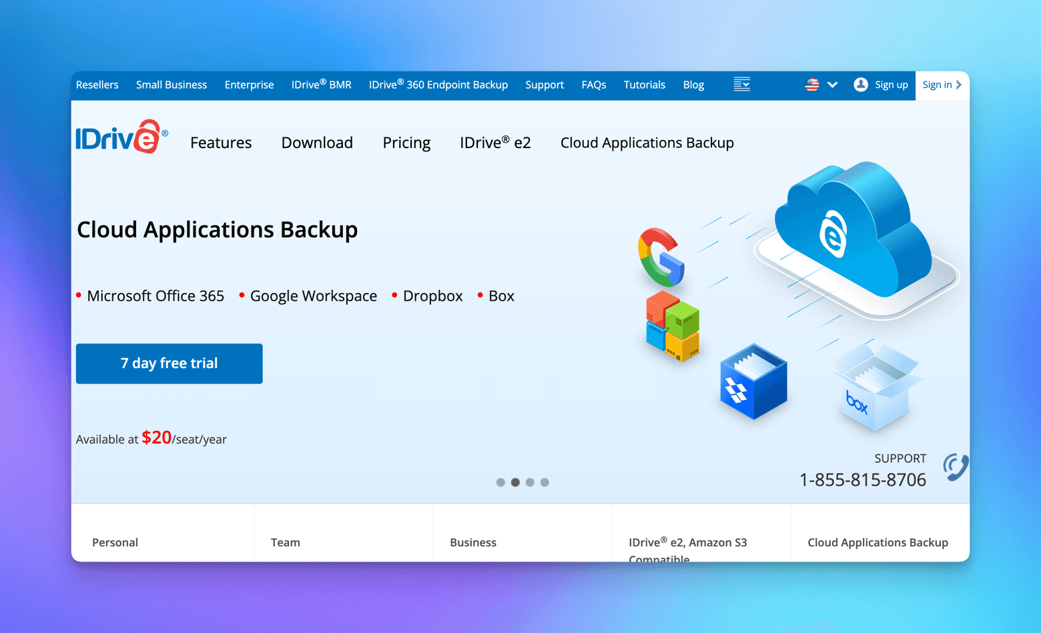This screenshot has width=1041, height=633.
Task: Click the Google Workspace bullet text
Action: click(x=314, y=296)
